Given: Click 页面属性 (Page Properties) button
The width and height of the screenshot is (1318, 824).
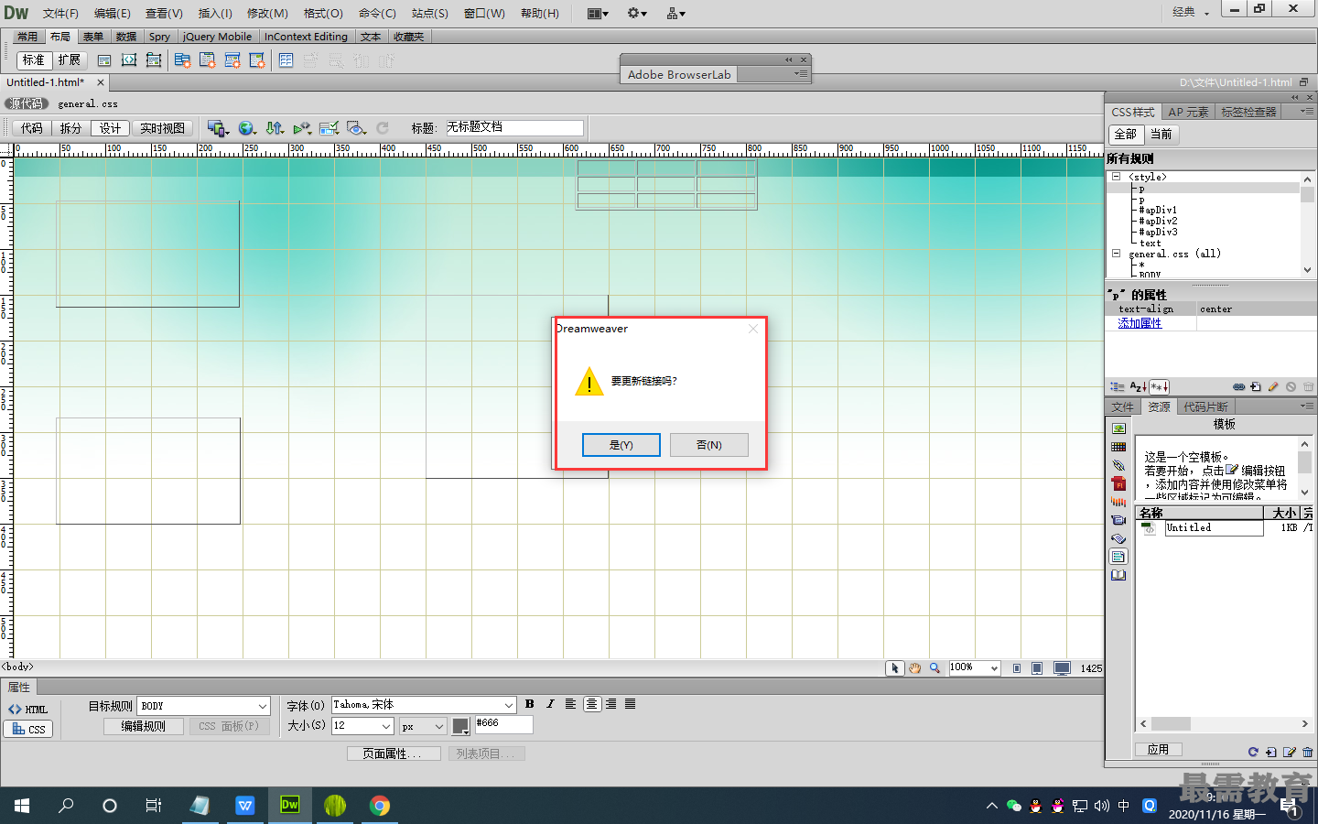Looking at the screenshot, I should coord(394,754).
